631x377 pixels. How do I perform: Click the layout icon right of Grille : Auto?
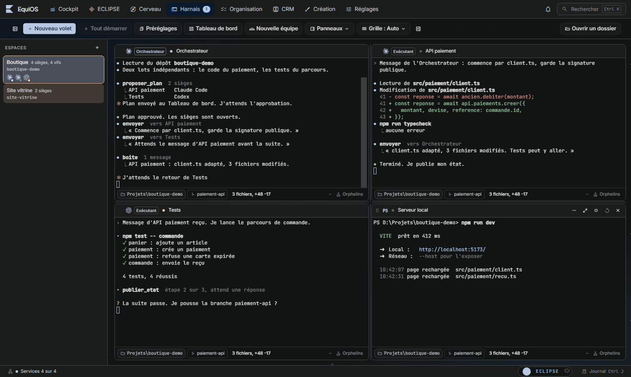[418, 29]
